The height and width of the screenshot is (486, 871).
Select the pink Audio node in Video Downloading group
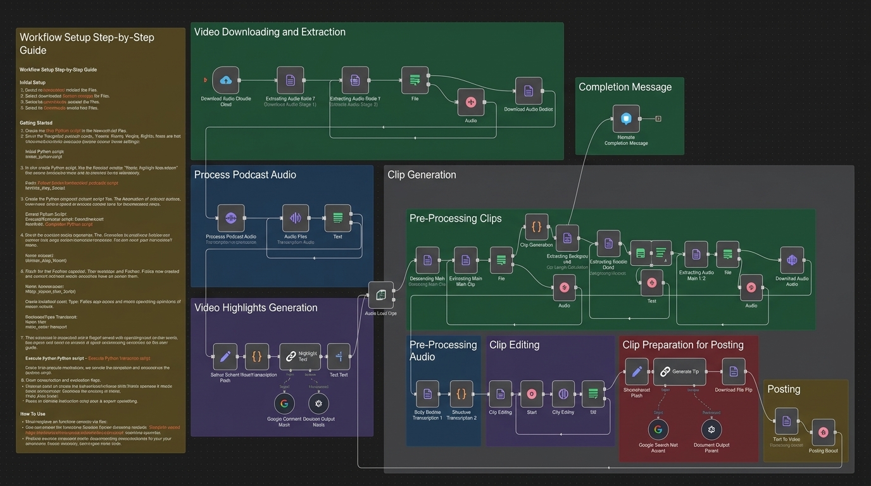pos(470,102)
